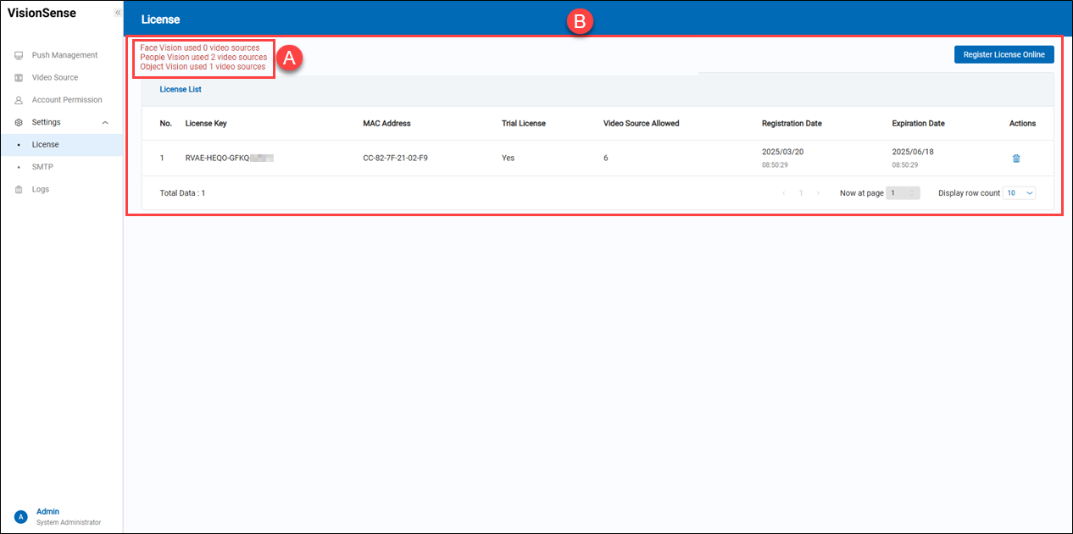Open the Display row count dropdown
1073x534 pixels.
click(1019, 193)
